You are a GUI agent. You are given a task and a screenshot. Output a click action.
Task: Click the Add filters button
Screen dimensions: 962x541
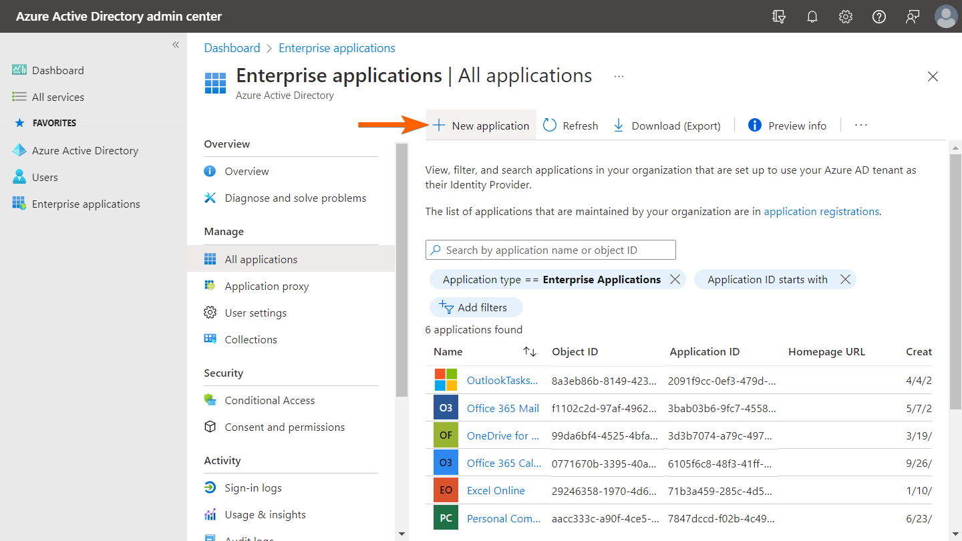pyautogui.click(x=476, y=307)
